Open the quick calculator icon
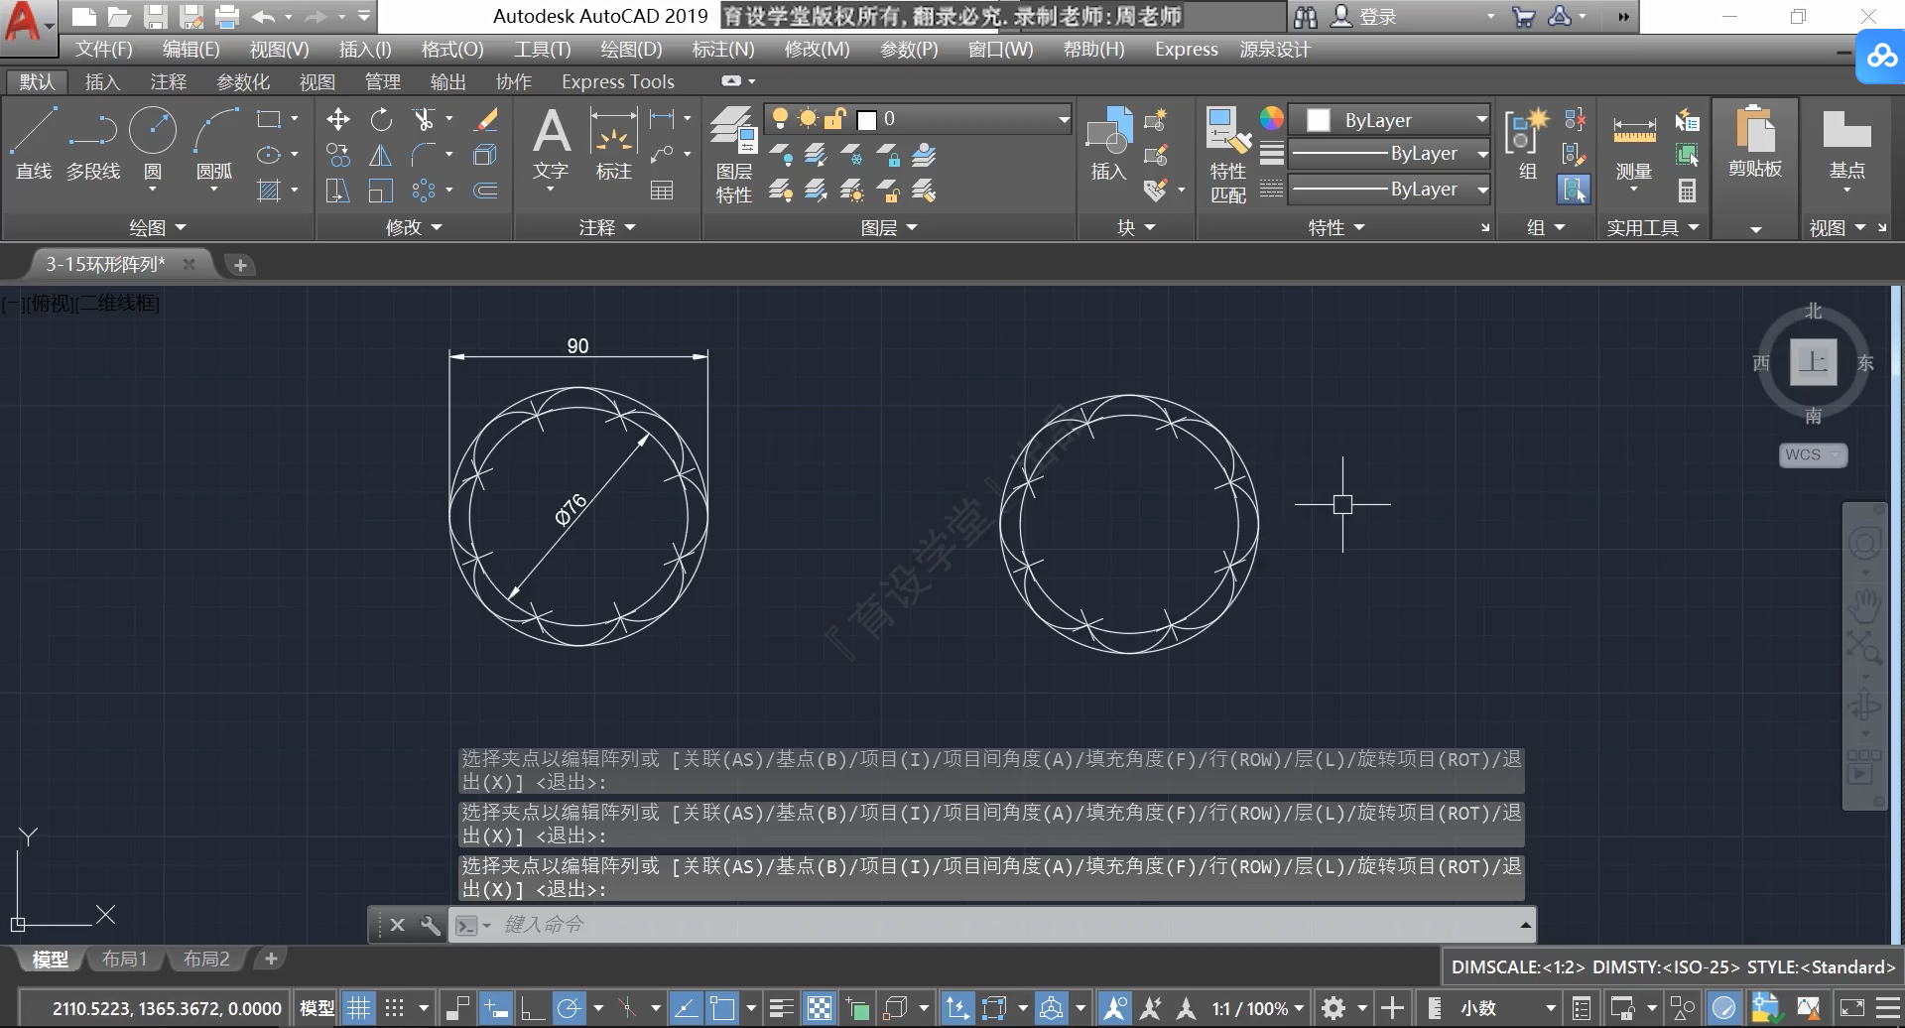Viewport: 1905px width, 1028px height. coord(1687,190)
